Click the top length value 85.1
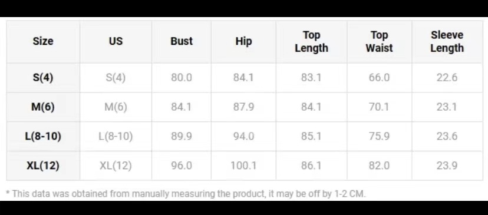488x215 pixels. pos(311,136)
